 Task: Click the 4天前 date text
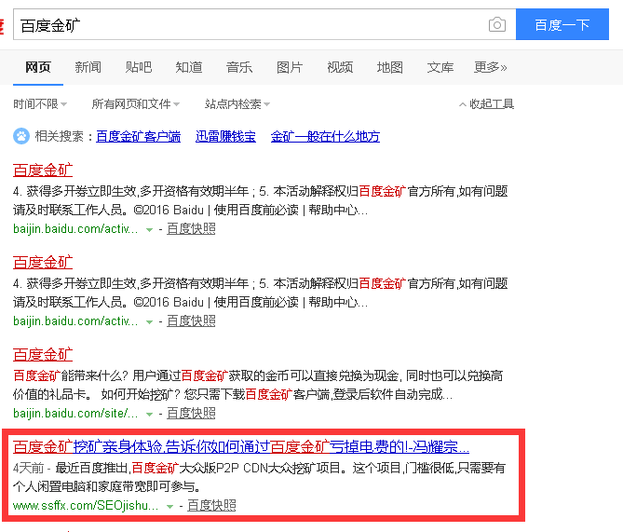28,468
